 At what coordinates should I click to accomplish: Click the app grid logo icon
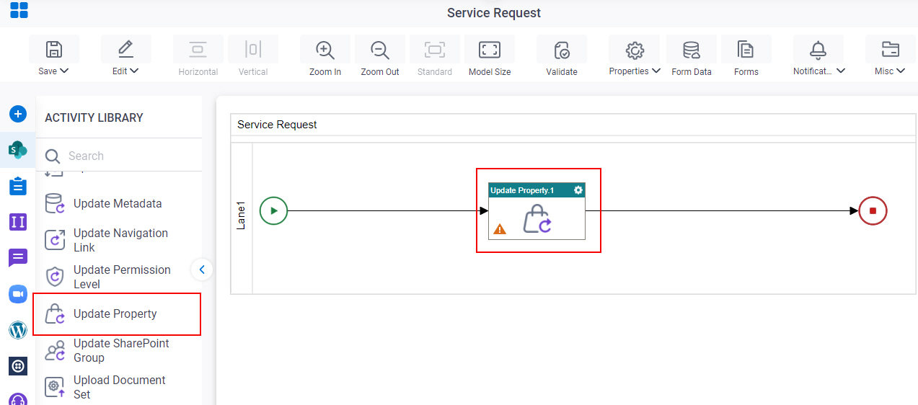pyautogui.click(x=19, y=10)
